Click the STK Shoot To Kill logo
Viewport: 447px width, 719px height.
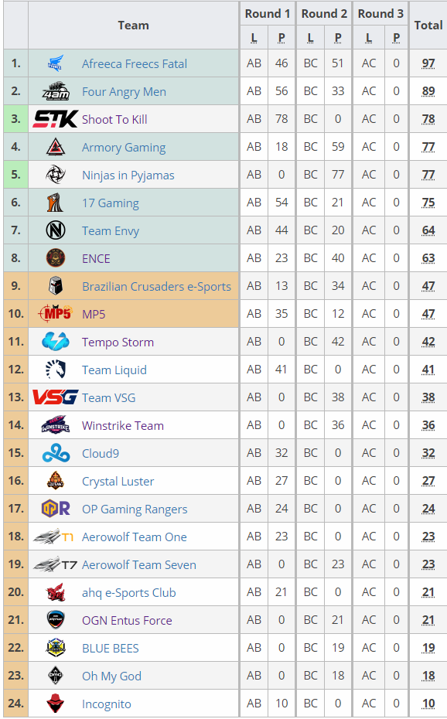tap(56, 119)
